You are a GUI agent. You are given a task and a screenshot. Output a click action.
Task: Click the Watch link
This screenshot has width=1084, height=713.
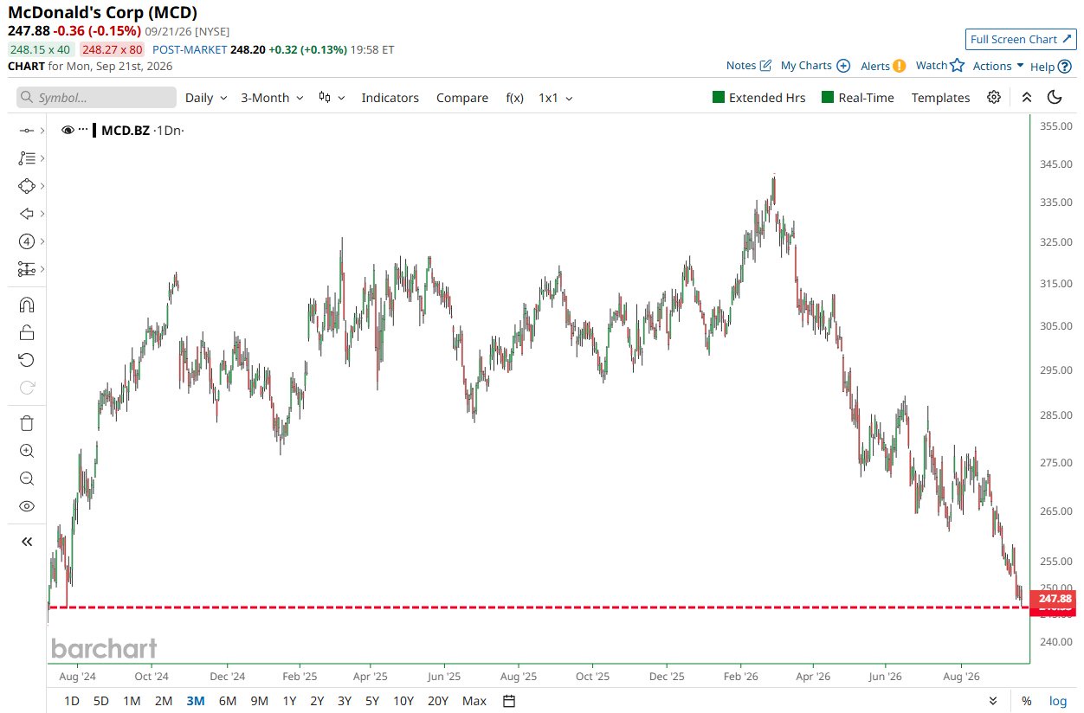point(932,65)
